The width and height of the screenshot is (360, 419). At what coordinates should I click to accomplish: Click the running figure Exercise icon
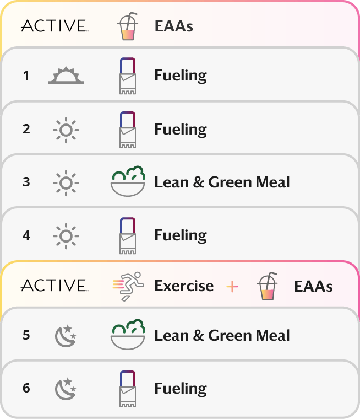pyautogui.click(x=127, y=286)
